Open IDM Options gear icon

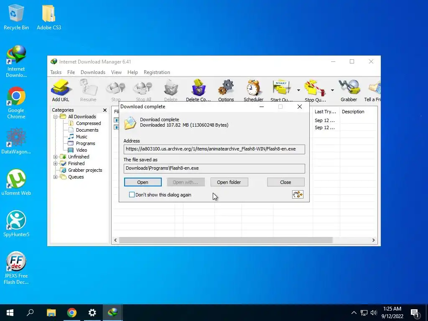[x=226, y=88]
